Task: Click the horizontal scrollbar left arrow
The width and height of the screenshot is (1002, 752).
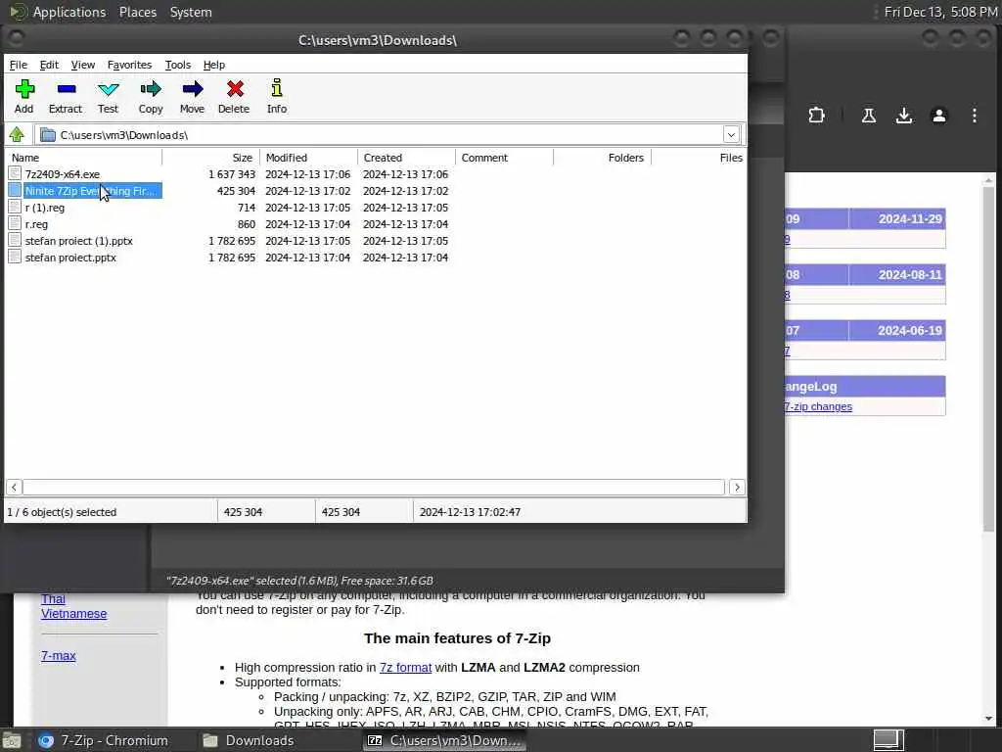Action: point(14,488)
